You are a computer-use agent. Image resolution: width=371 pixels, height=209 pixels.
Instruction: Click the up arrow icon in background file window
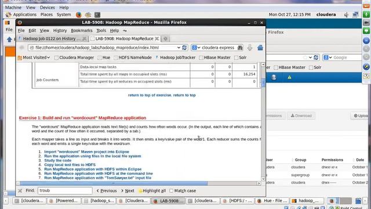point(9,39)
